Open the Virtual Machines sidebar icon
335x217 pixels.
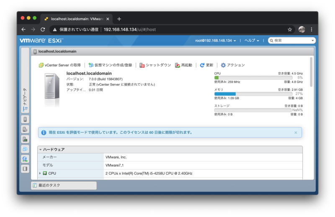pos(25,149)
